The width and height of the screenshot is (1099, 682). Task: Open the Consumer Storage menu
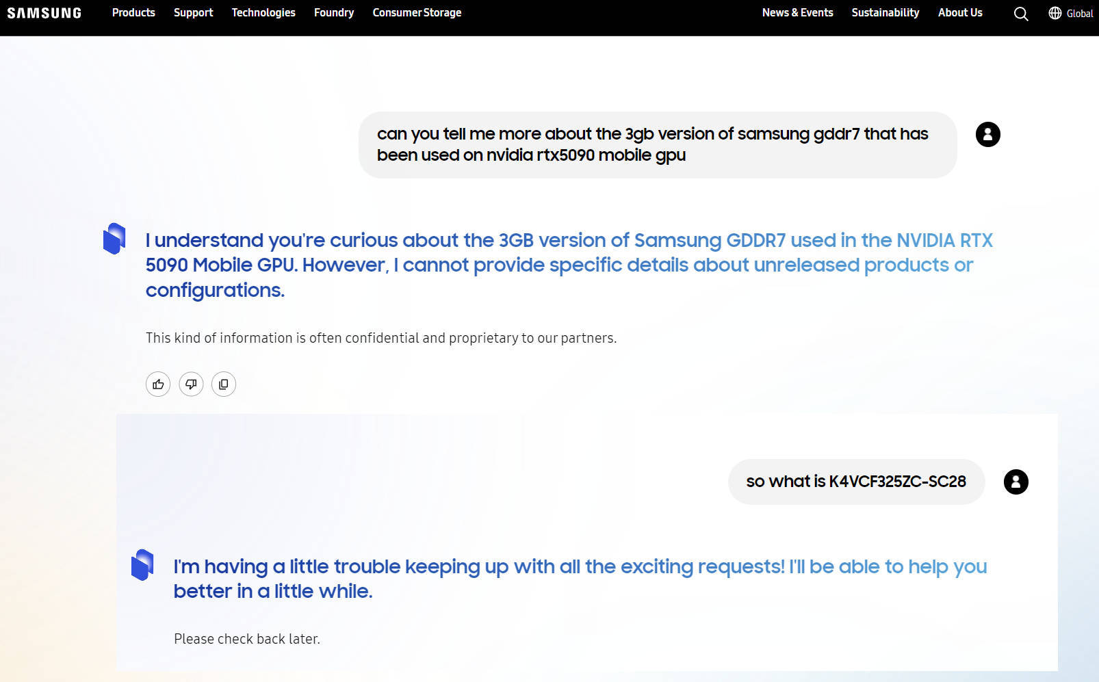coord(417,13)
